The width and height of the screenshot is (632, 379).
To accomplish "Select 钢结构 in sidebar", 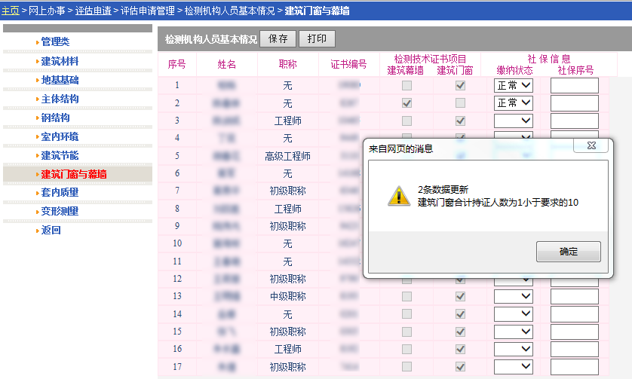I will (x=55, y=118).
